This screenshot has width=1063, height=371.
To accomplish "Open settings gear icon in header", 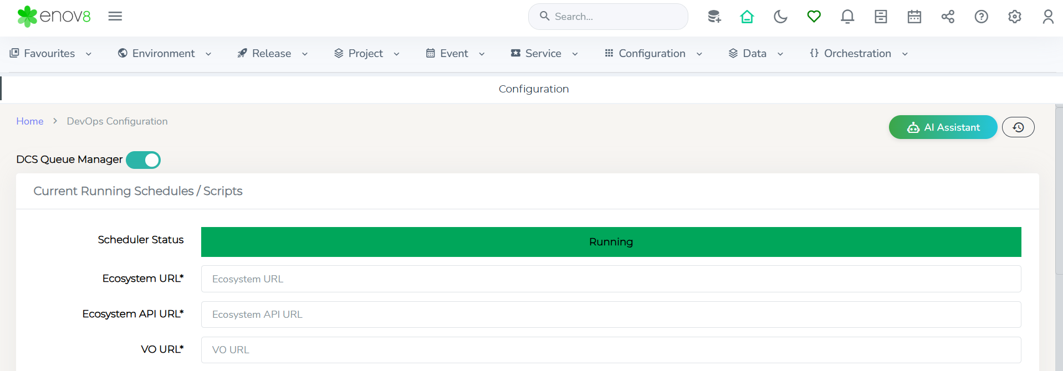I will (1014, 17).
